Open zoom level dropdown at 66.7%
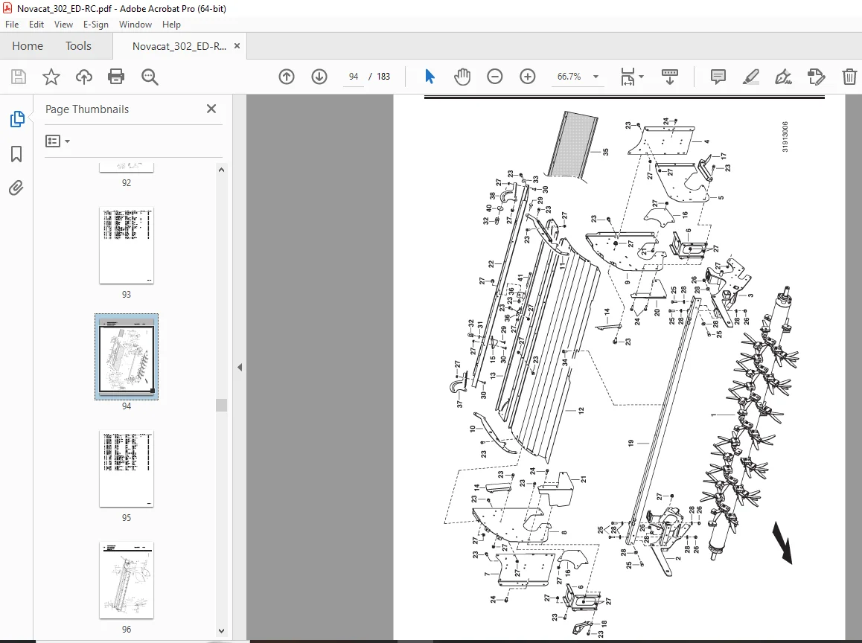The image size is (862, 643). coord(596,77)
